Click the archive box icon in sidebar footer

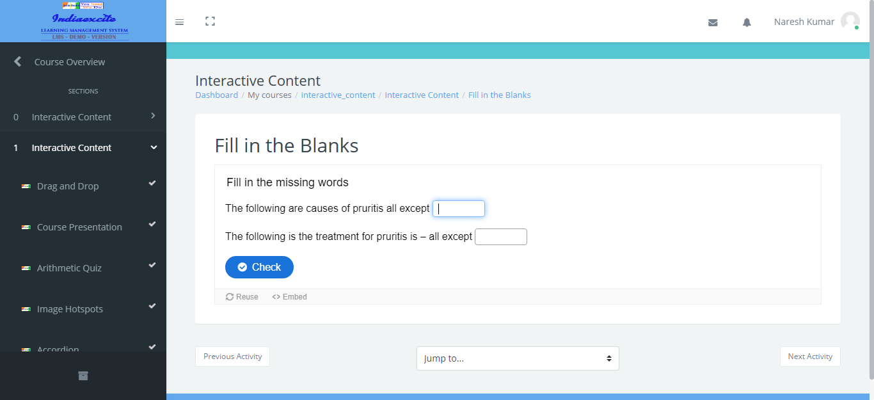83,376
